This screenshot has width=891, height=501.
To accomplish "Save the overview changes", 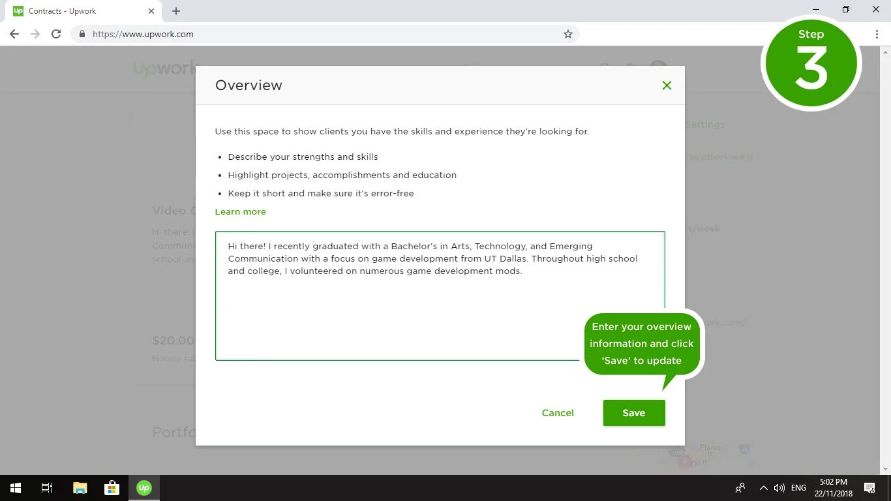I will coord(634,413).
